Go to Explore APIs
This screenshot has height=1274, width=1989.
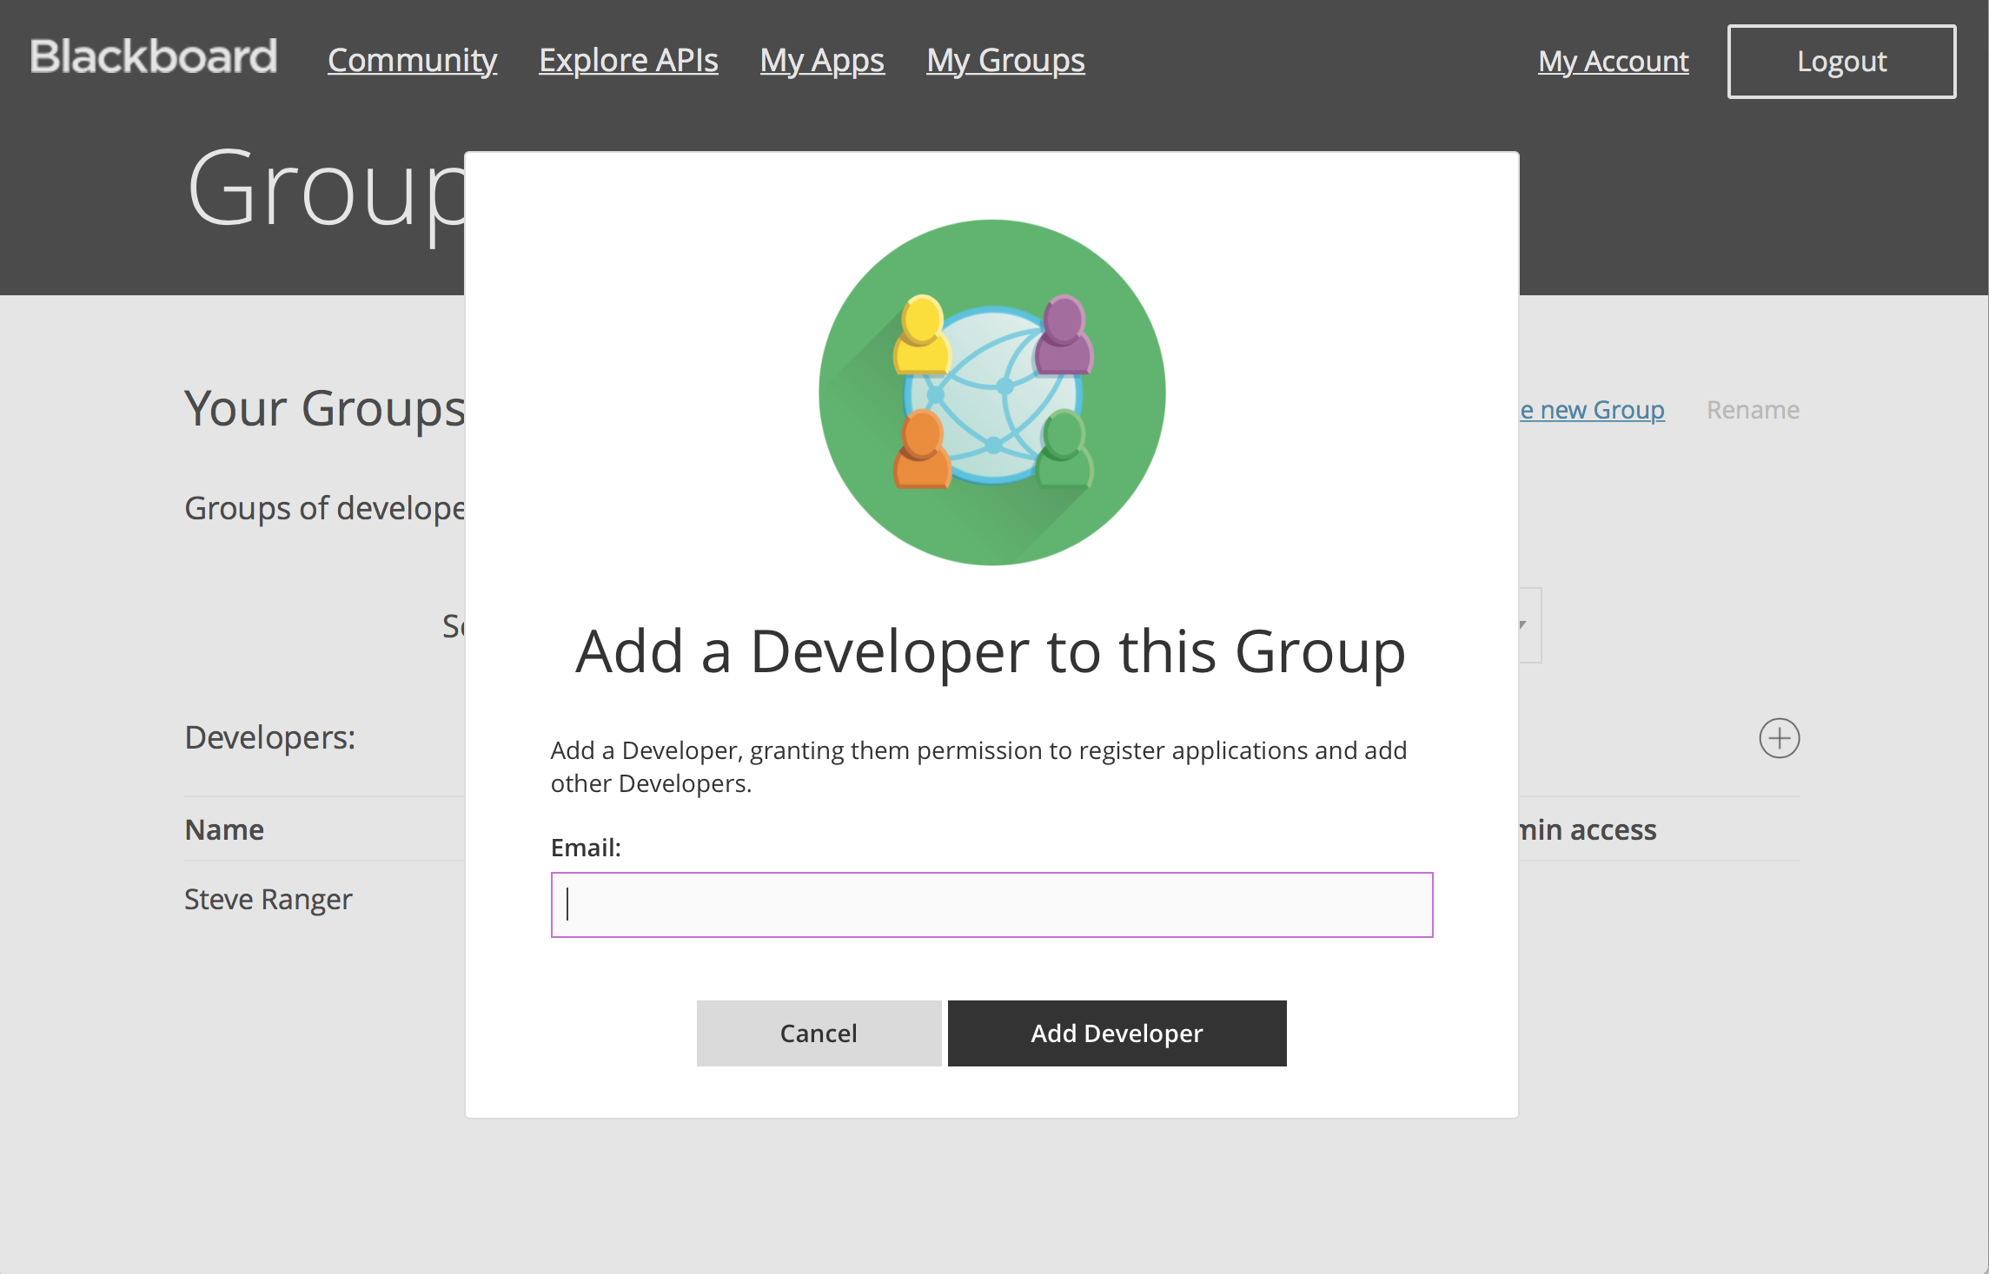tap(628, 60)
